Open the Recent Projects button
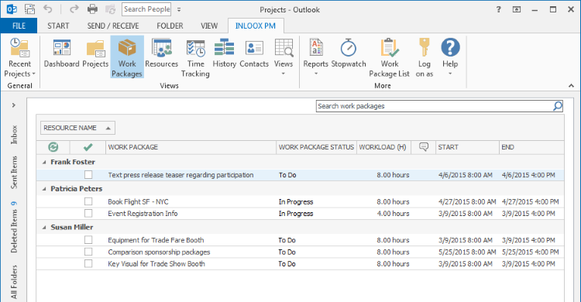581x302 pixels. [x=19, y=58]
